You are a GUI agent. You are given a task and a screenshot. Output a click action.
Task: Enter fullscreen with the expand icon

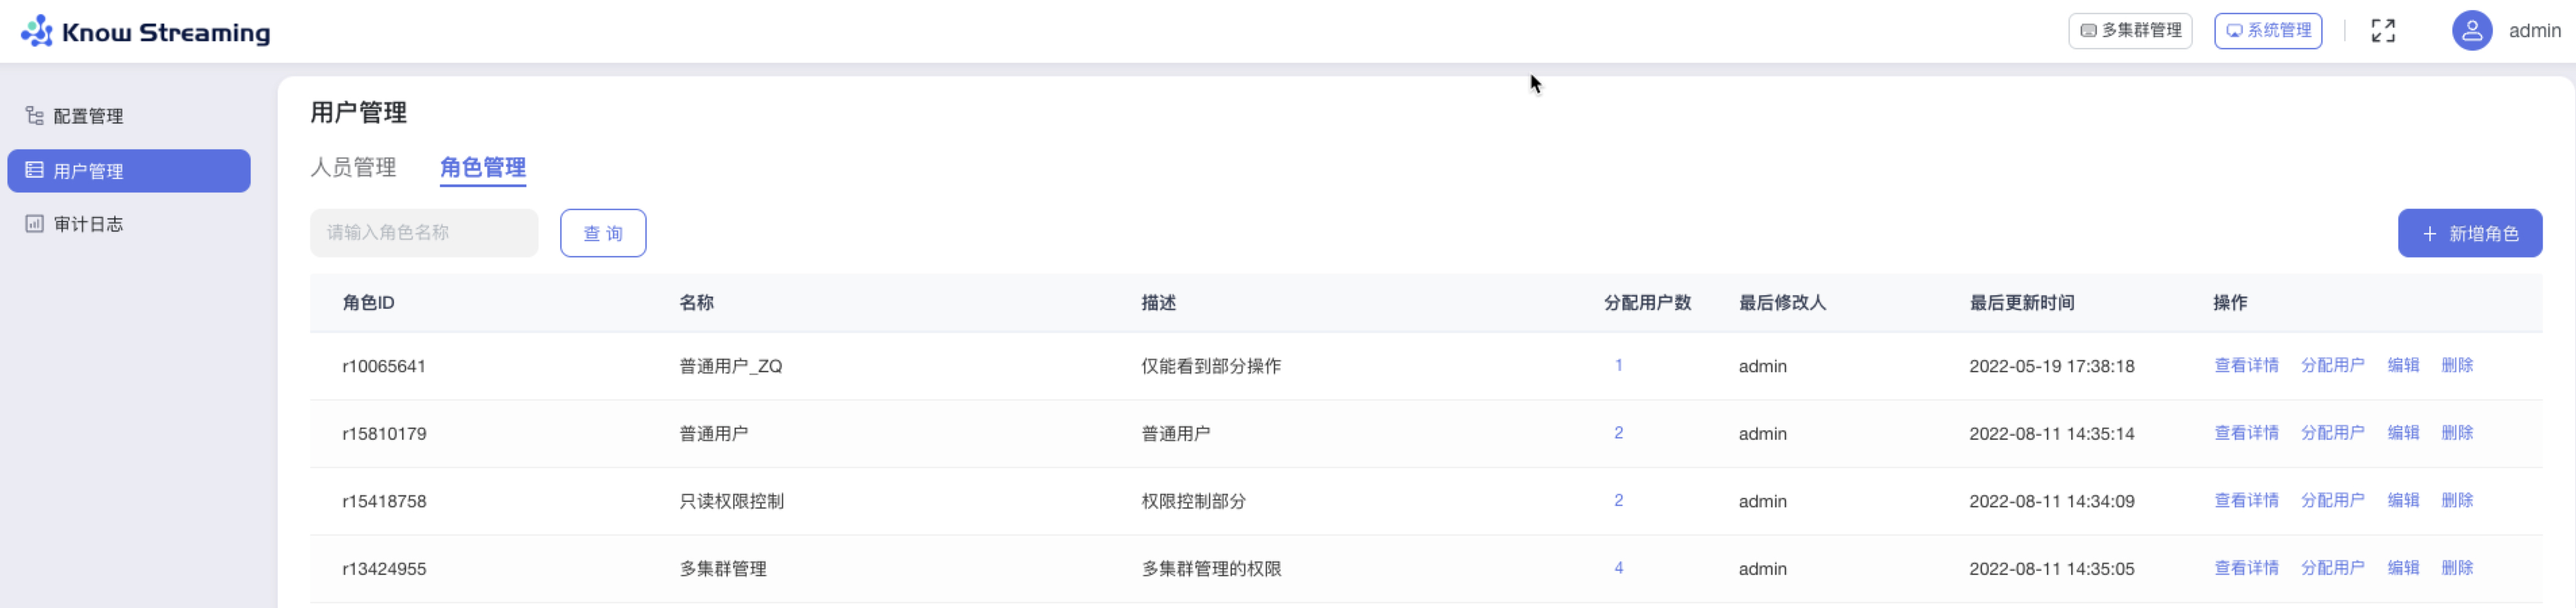coord(2384,31)
